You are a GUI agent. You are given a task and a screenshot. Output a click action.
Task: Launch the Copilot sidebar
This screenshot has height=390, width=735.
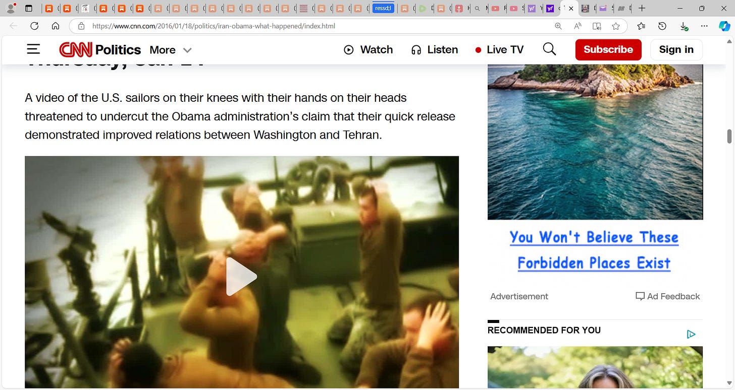click(724, 26)
